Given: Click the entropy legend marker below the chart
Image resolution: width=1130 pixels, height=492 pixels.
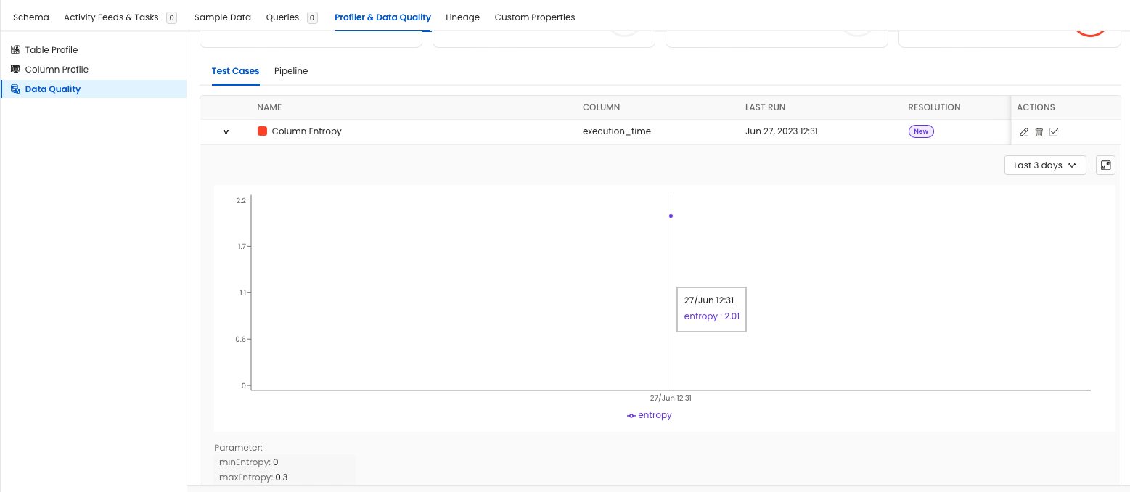Looking at the screenshot, I should [x=631, y=415].
